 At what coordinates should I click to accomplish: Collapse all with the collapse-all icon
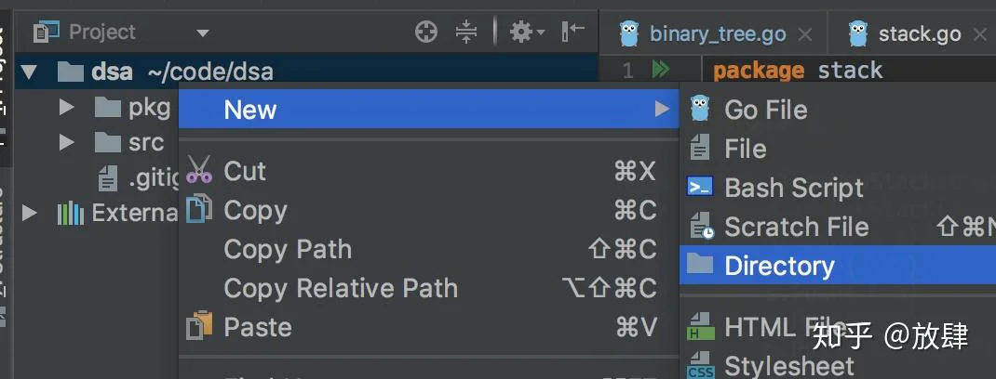coord(466,32)
